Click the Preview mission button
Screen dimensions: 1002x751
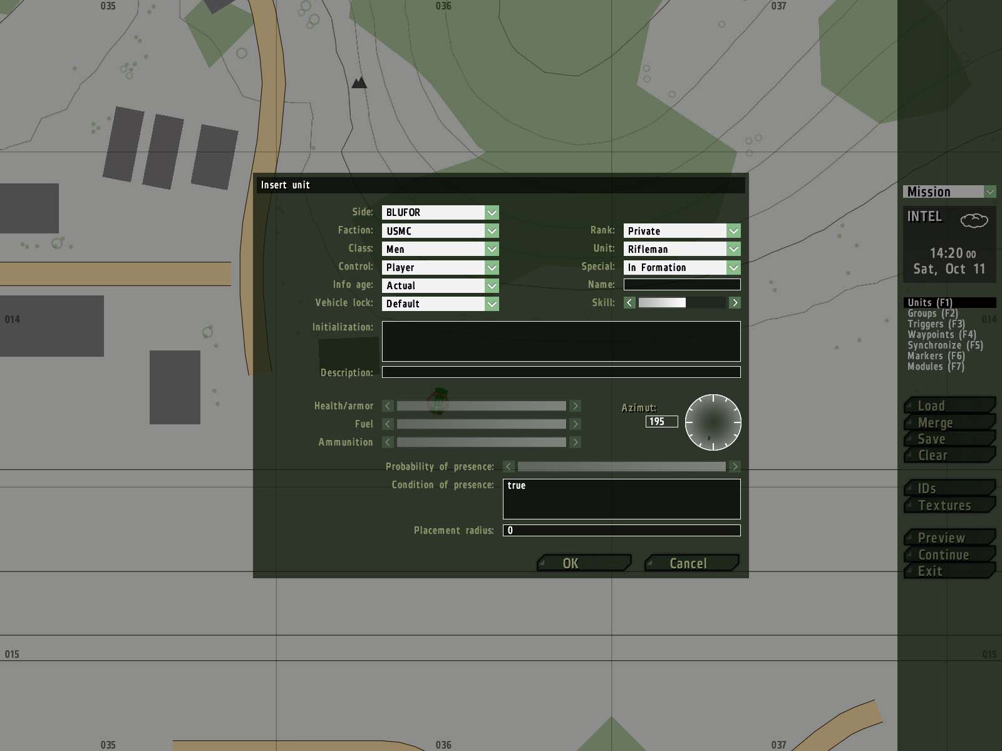pyautogui.click(x=949, y=538)
